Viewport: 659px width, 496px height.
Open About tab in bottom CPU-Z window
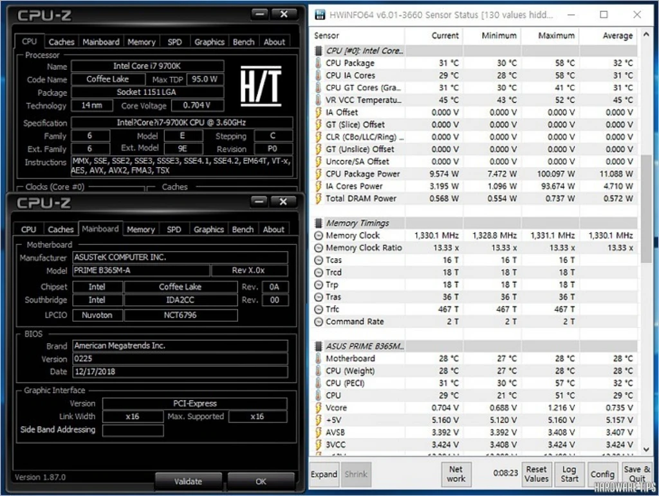[x=274, y=229]
